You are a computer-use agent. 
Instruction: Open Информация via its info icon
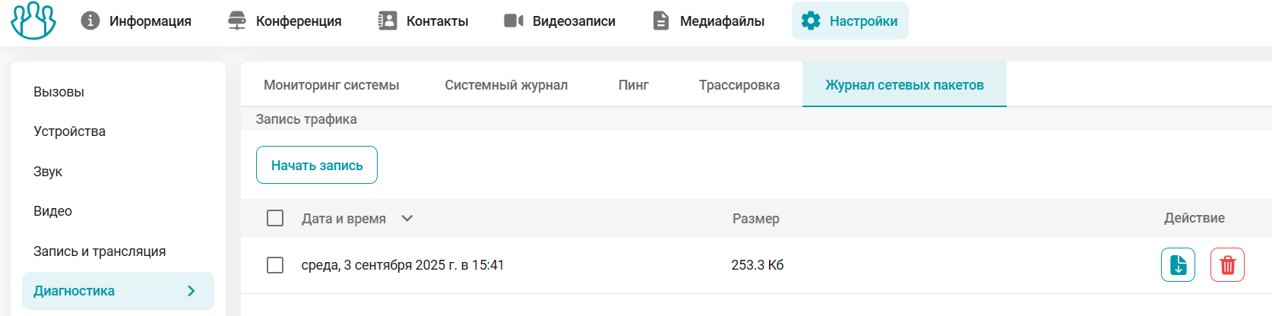coord(90,21)
